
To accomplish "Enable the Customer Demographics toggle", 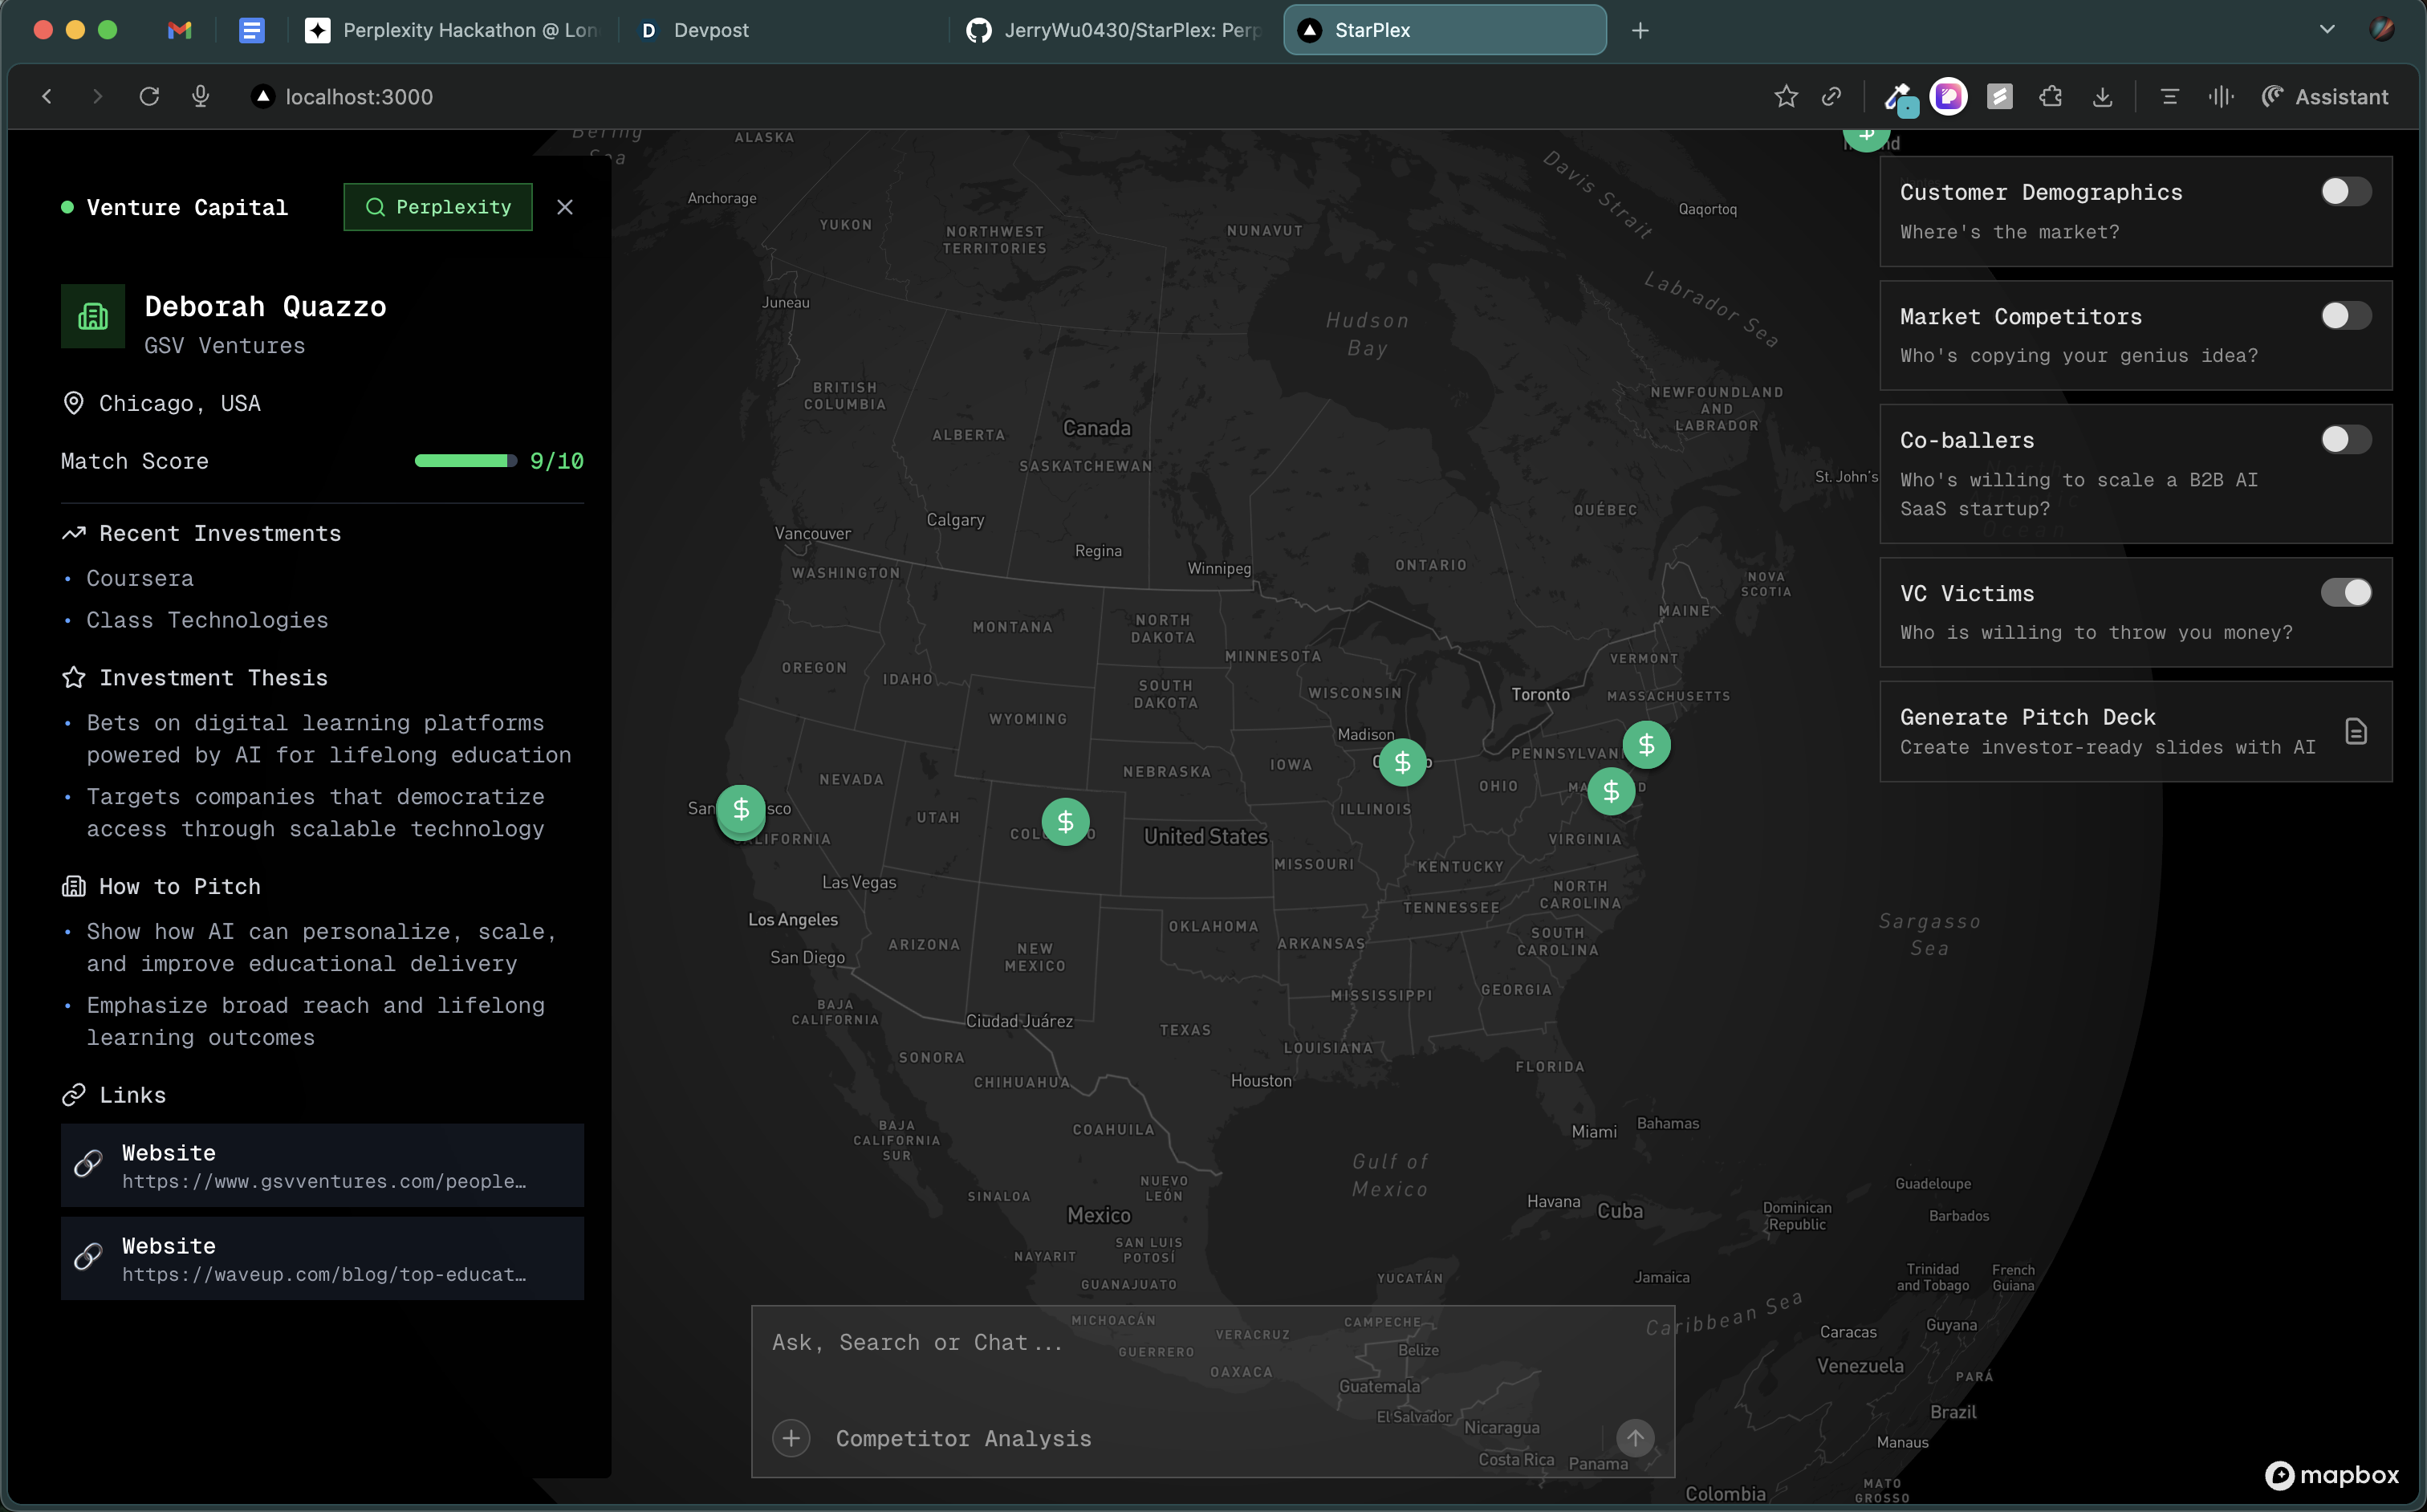I will [x=2345, y=192].
